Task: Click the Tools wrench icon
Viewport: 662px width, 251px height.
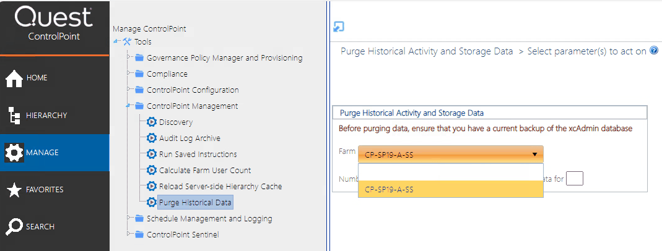Action: pos(128,42)
